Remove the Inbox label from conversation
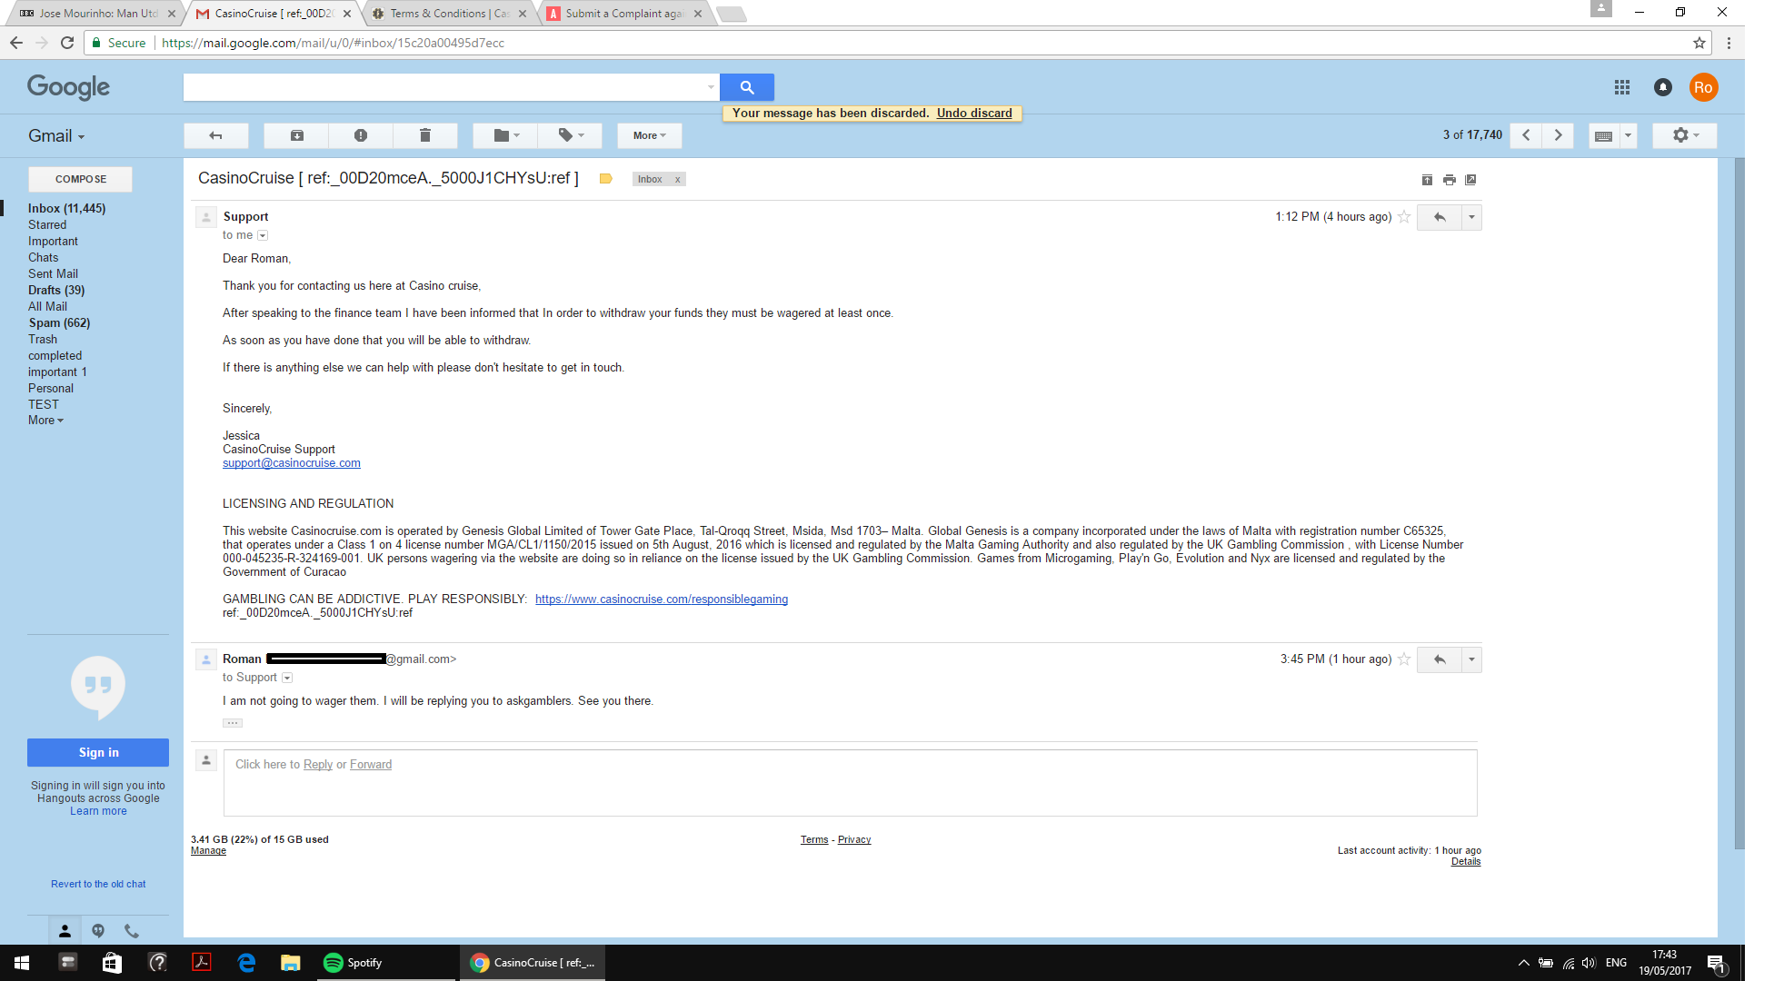1774x981 pixels. tap(677, 180)
